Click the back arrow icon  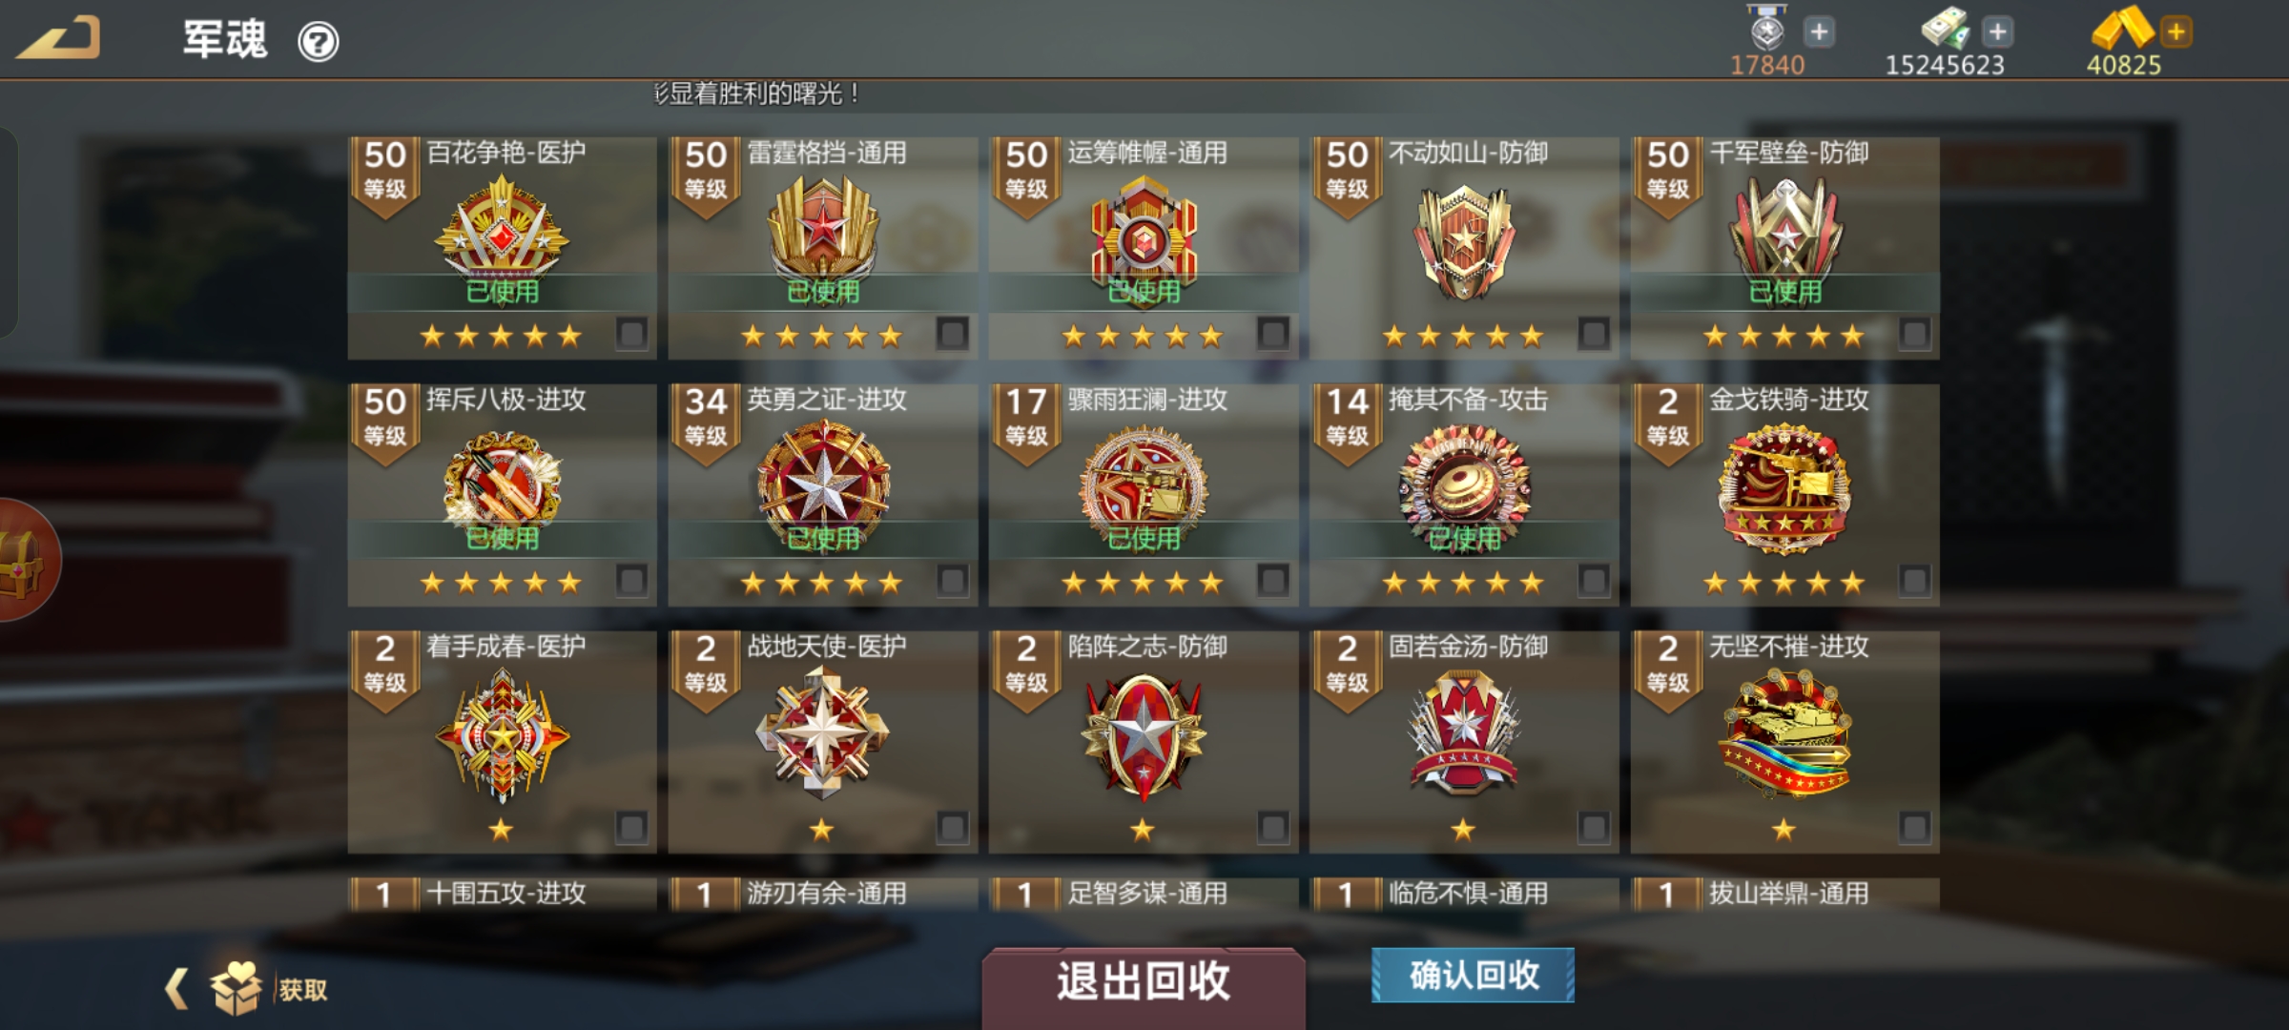point(59,38)
